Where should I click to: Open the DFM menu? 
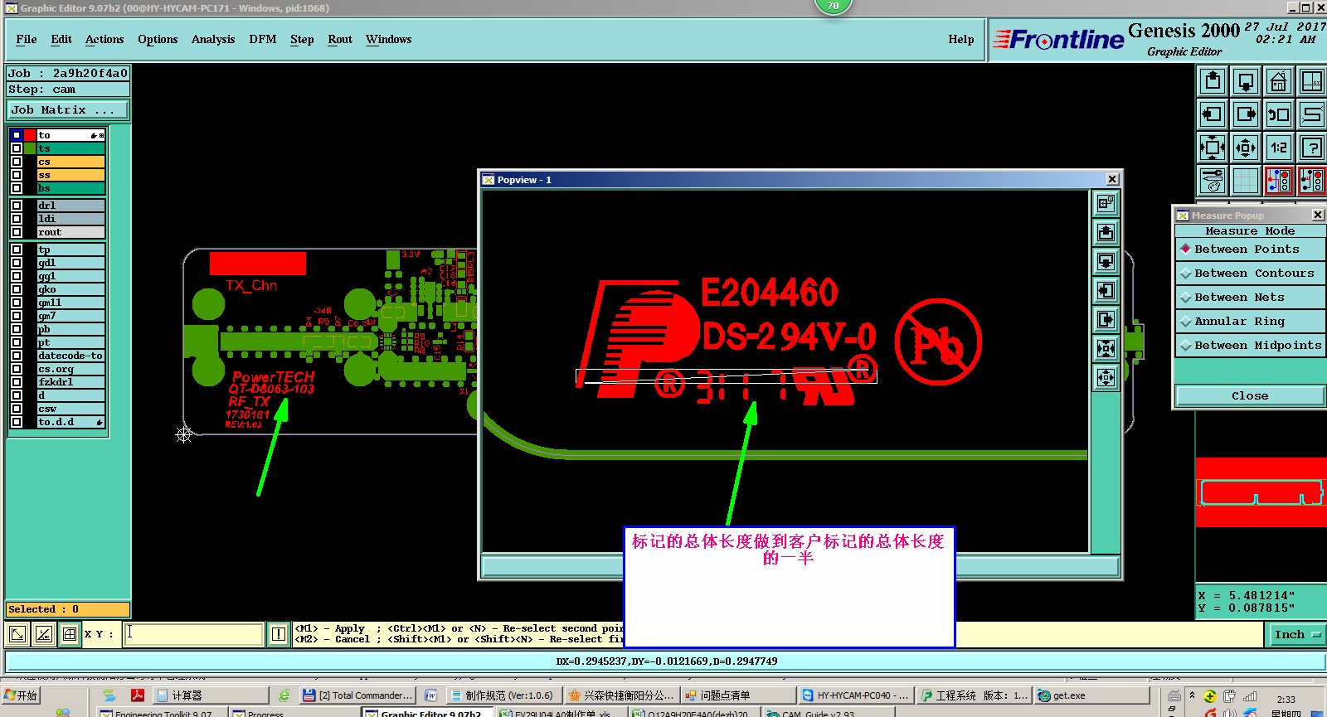pyautogui.click(x=263, y=39)
